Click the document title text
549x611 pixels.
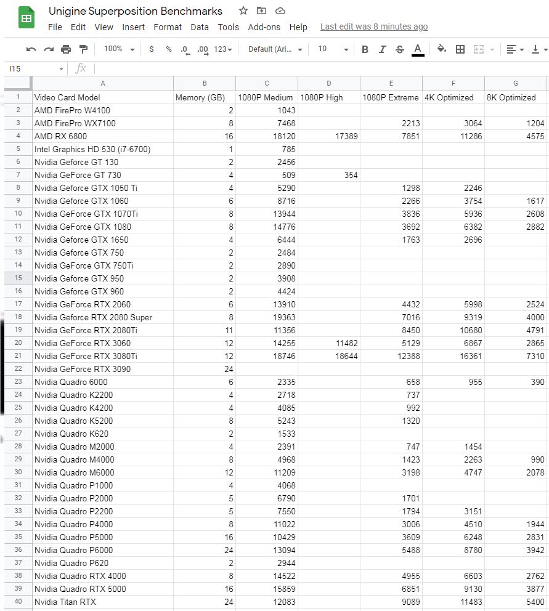pyautogui.click(x=136, y=11)
